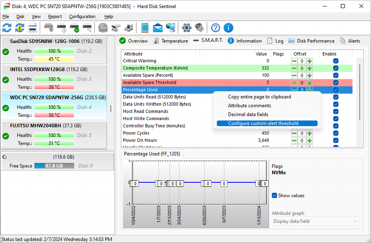Toggle Enable checkbox for Host Read Commands
371x243 pixels.
(335, 111)
